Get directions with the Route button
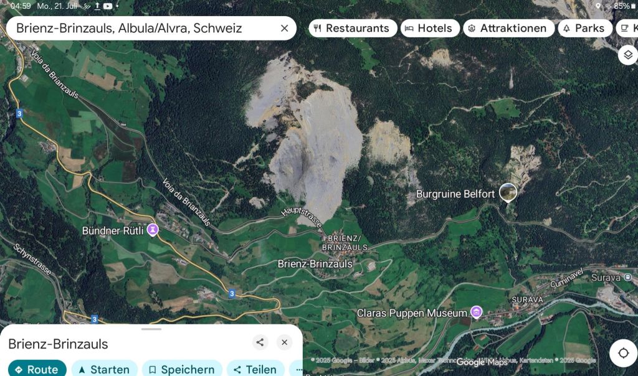Viewport: 638px width, 376px height. 37,369
